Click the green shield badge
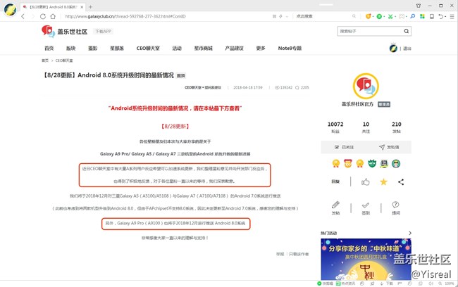This screenshot has width=458, height=287. tap(372, 164)
